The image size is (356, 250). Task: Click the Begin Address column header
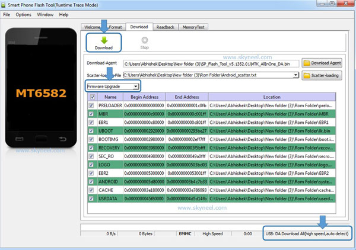coord(144,97)
